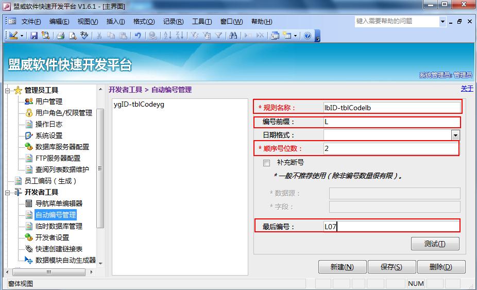Image resolution: width=477 pixels, height=290 pixels.
Task: Click the form icon left of 文件 menu
Action: coord(12,21)
